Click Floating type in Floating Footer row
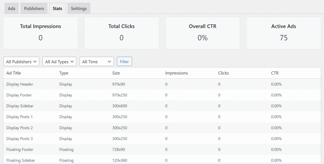 coord(66,149)
